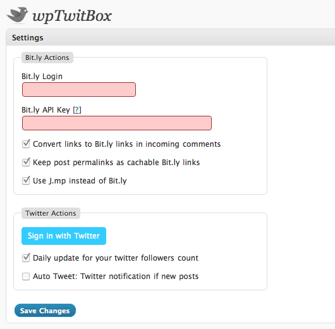Click the wpTwitBox bird logo icon
The width and height of the screenshot is (335, 329).
point(17,15)
